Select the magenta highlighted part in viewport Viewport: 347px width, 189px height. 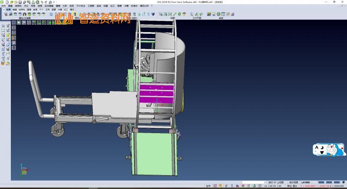coord(156,93)
